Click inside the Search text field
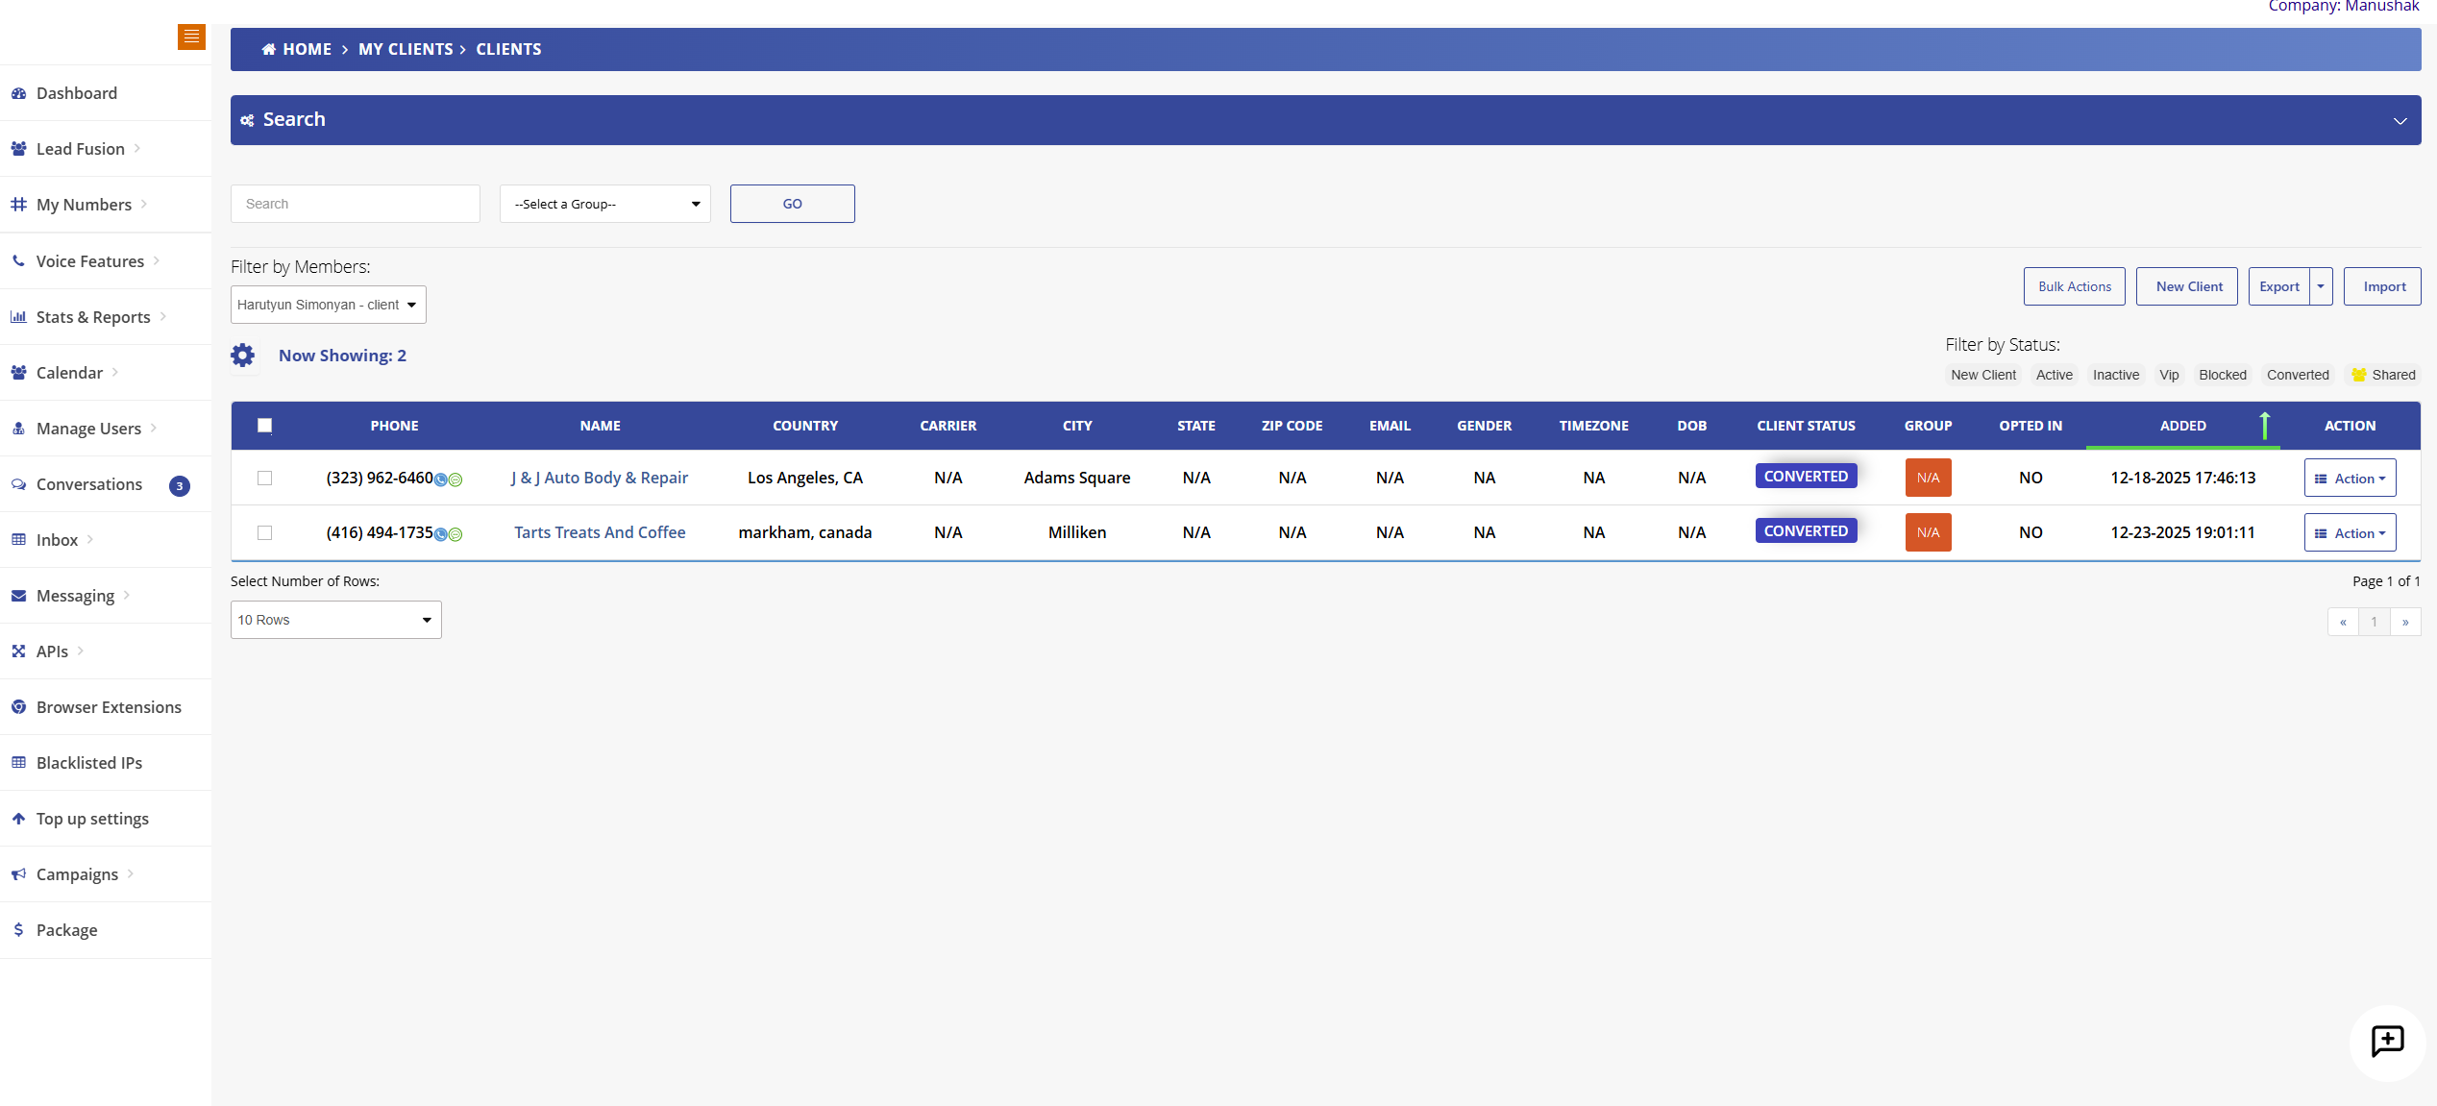Screen dimensions: 2437x1106 (355, 203)
